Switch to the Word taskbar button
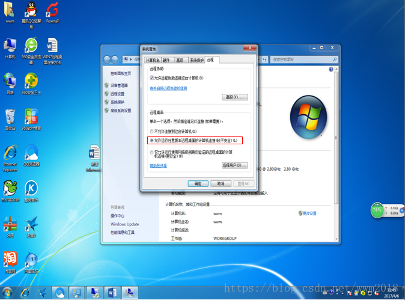 pyautogui.click(x=112, y=293)
